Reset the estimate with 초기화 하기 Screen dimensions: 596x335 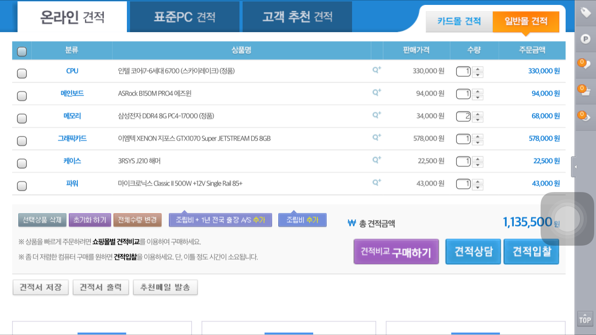[90, 220]
